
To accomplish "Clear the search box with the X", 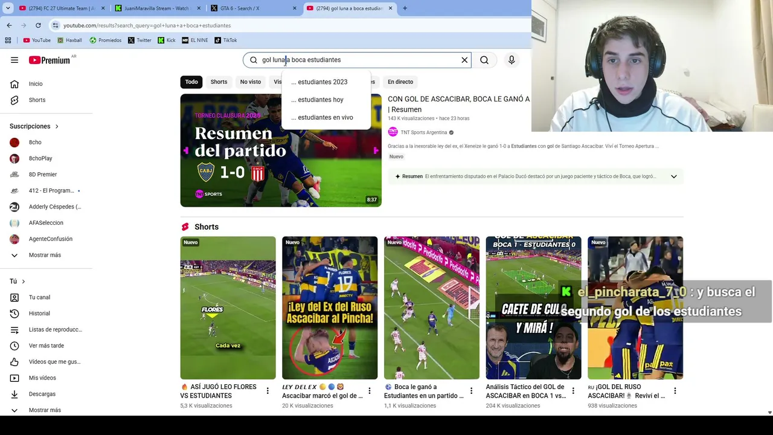I will pyautogui.click(x=464, y=60).
